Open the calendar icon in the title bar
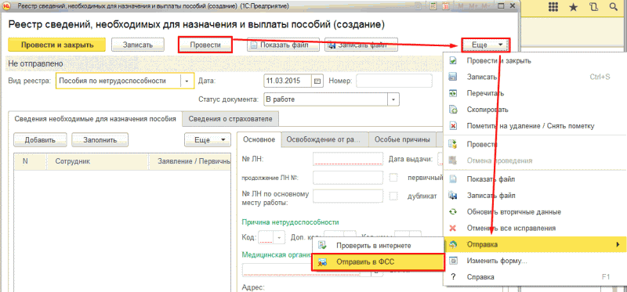Screen dimensions: 627x292 click(445, 6)
